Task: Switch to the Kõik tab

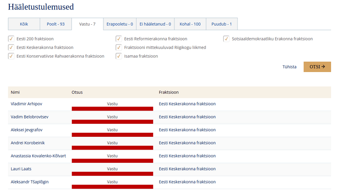Action: 24,24
